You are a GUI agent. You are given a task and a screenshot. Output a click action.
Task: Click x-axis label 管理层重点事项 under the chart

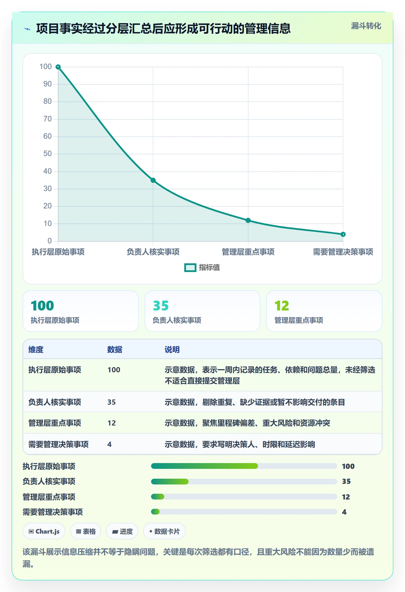point(248,252)
